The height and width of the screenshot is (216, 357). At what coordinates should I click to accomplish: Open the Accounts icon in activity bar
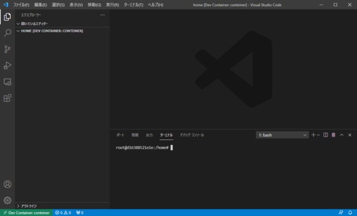pyautogui.click(x=7, y=184)
